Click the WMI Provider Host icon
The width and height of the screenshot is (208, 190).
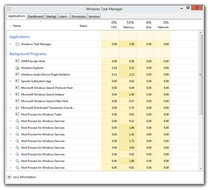(17, 61)
